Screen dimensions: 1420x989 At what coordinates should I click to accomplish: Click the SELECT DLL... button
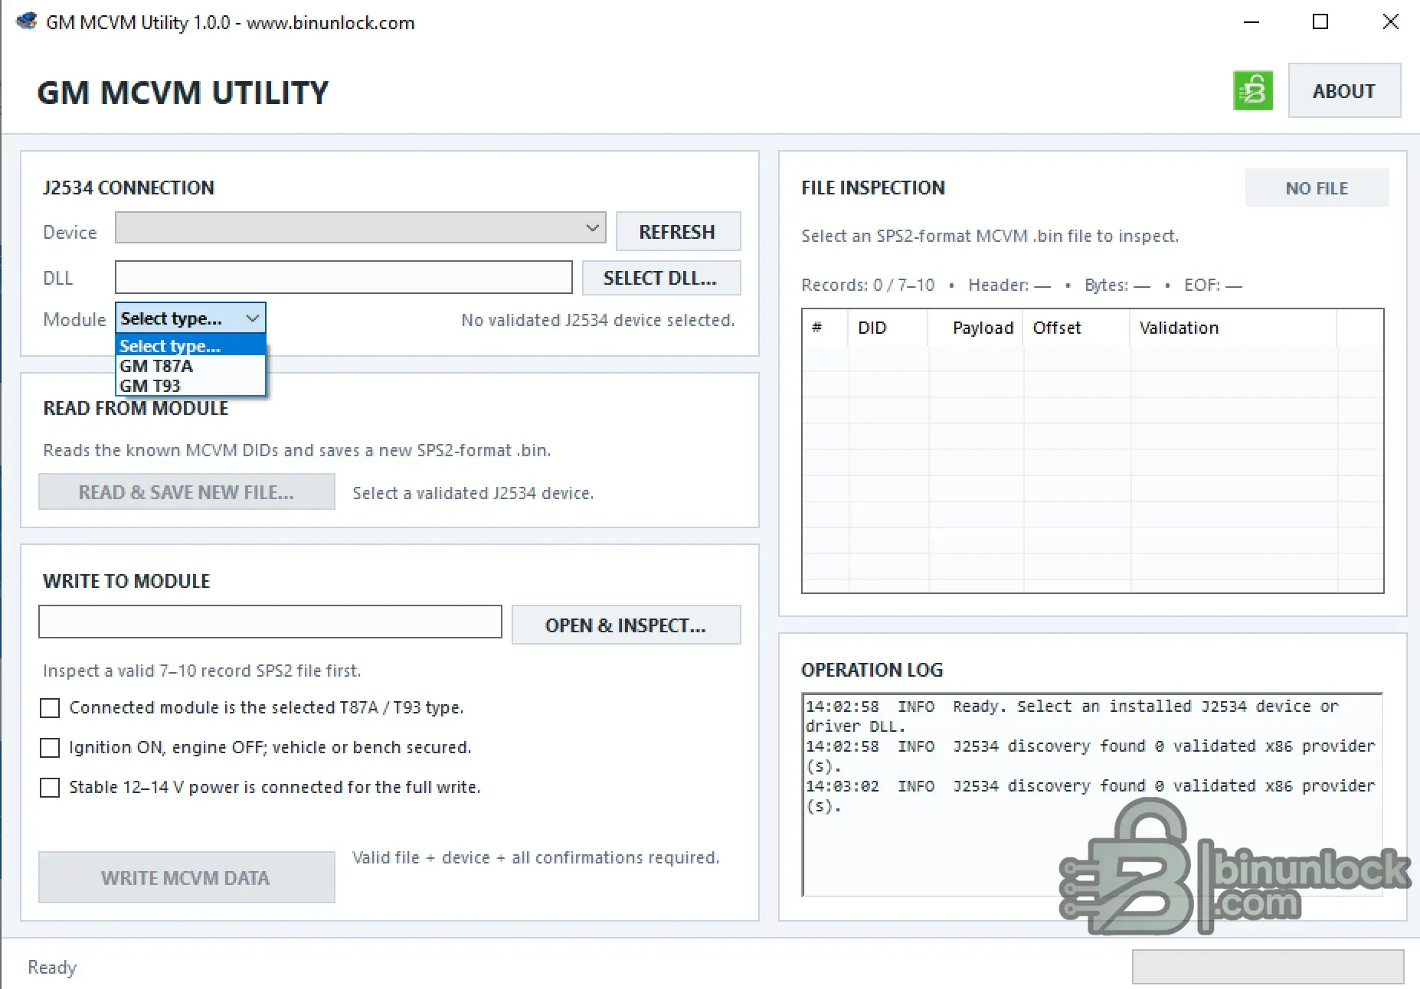[x=661, y=278]
